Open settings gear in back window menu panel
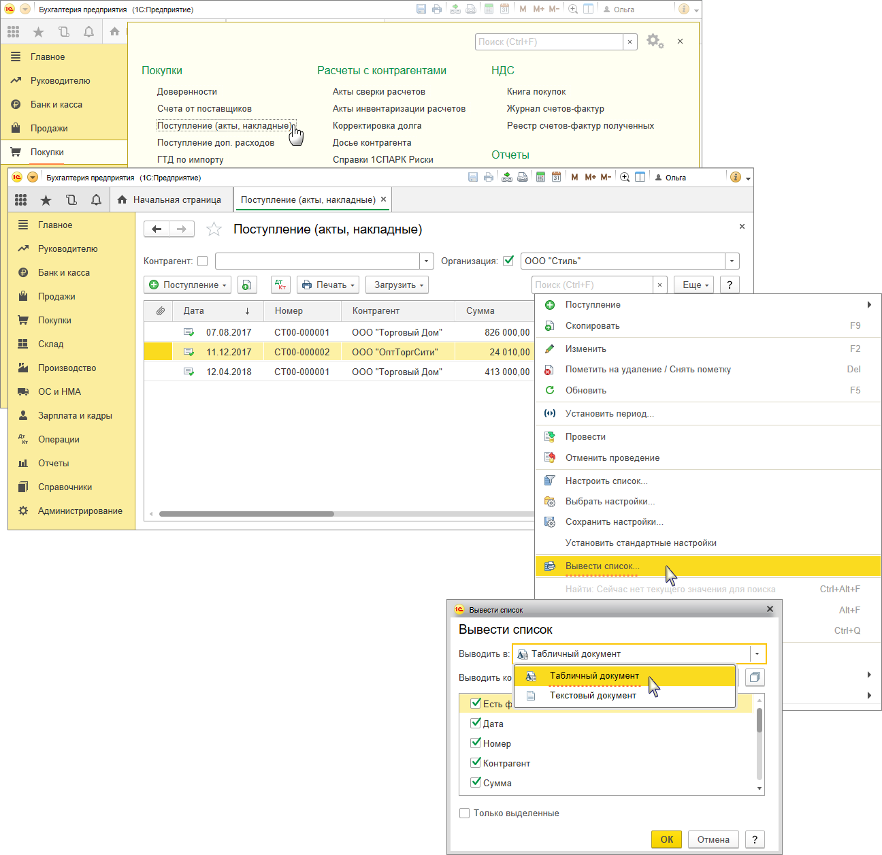The width and height of the screenshot is (882, 855). pyautogui.click(x=654, y=41)
